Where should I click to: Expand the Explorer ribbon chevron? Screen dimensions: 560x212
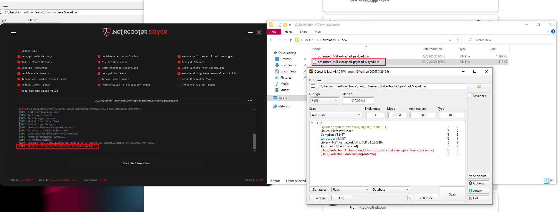coord(548,31)
